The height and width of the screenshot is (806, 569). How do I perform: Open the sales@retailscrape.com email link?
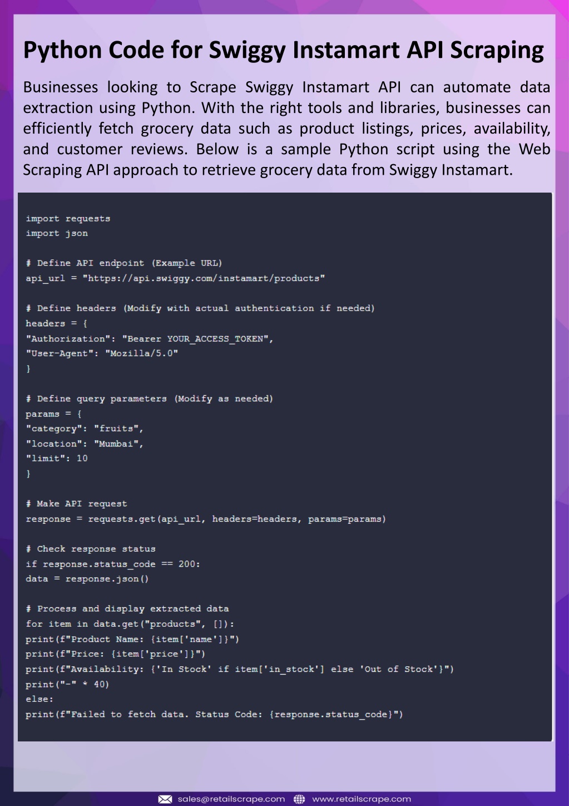tap(231, 799)
